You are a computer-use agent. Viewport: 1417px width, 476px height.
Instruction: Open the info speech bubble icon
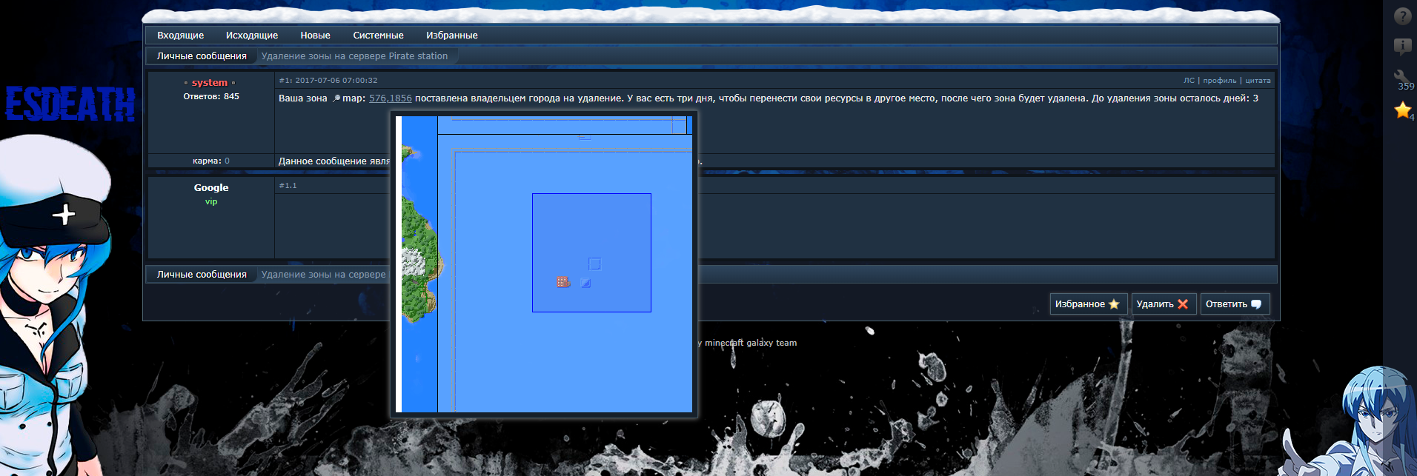coord(1402,47)
